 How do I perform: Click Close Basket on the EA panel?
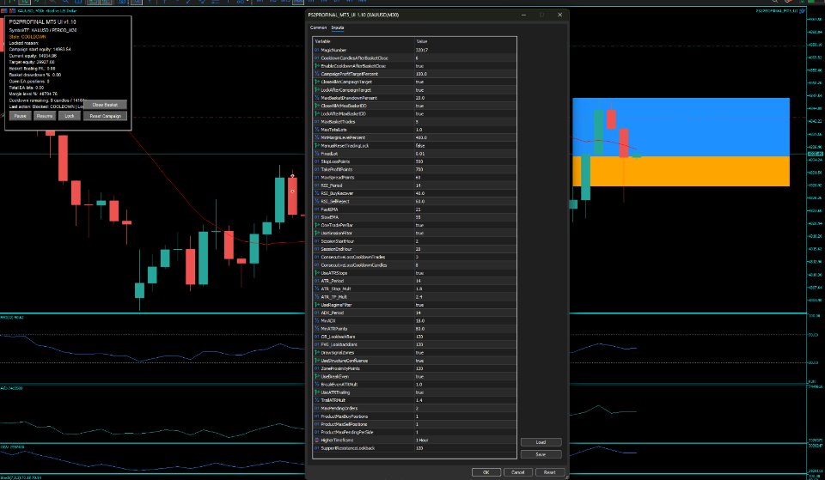105,105
